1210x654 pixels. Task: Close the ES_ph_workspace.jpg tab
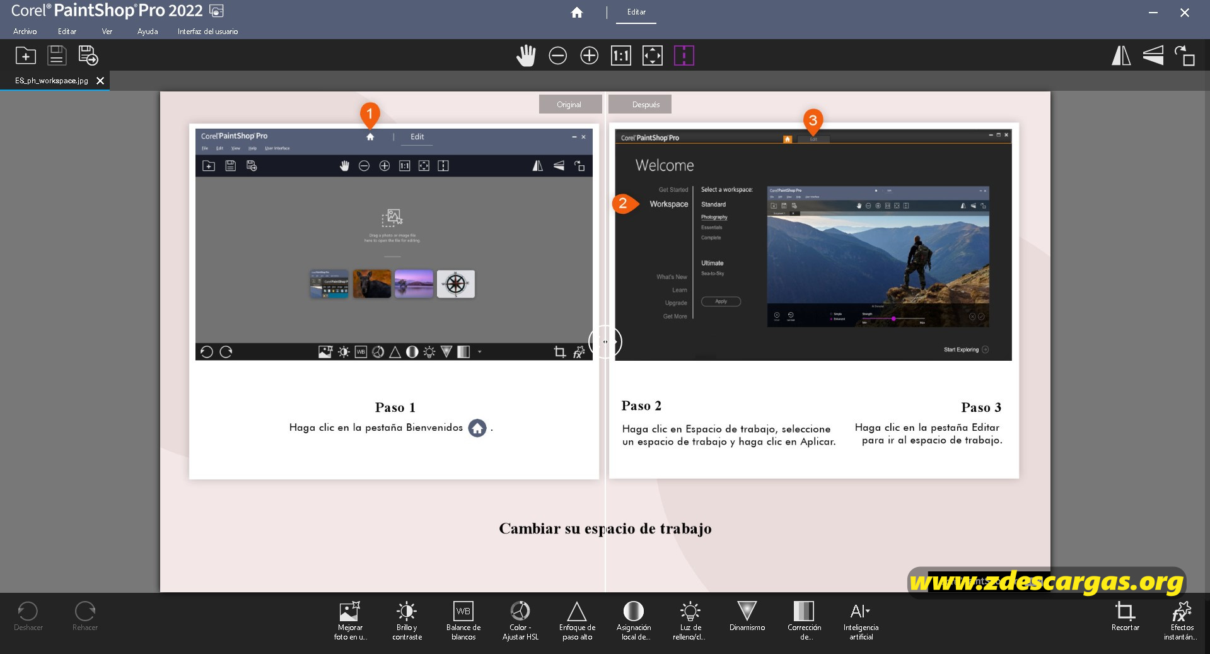coord(100,81)
